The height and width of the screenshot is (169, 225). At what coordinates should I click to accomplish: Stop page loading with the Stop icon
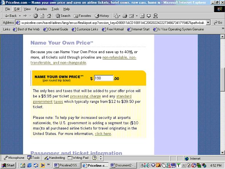point(36,16)
